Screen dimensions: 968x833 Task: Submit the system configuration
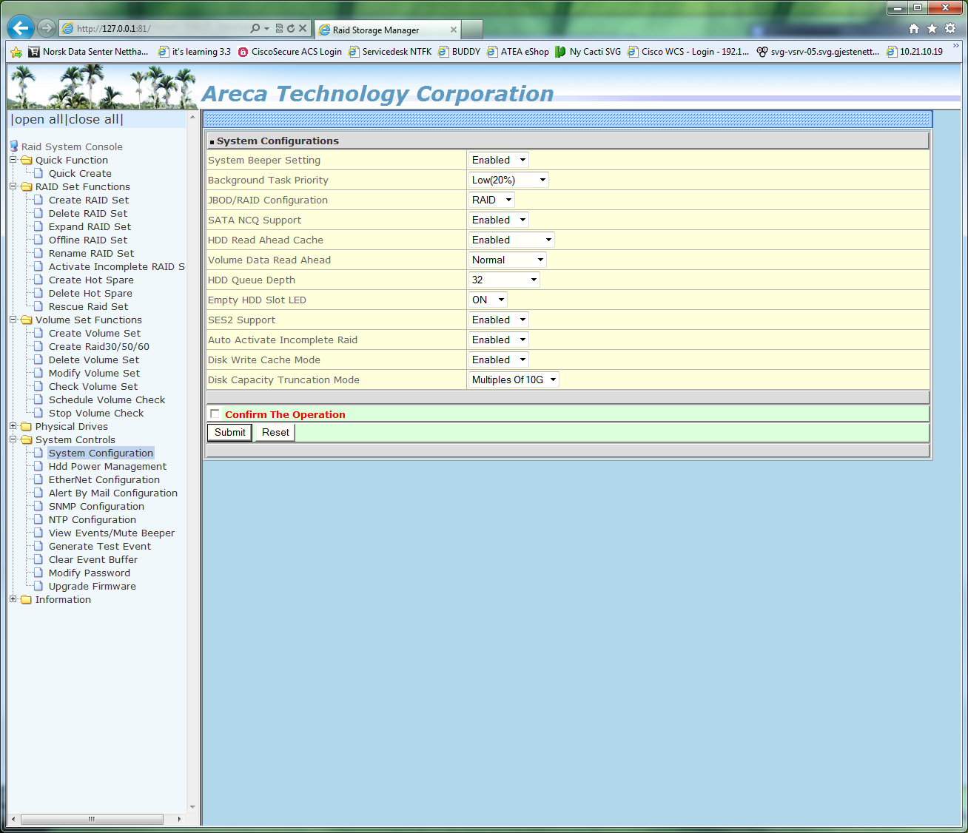[229, 433]
